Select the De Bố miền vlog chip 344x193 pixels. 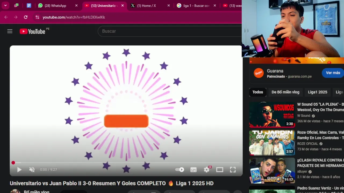285,92
